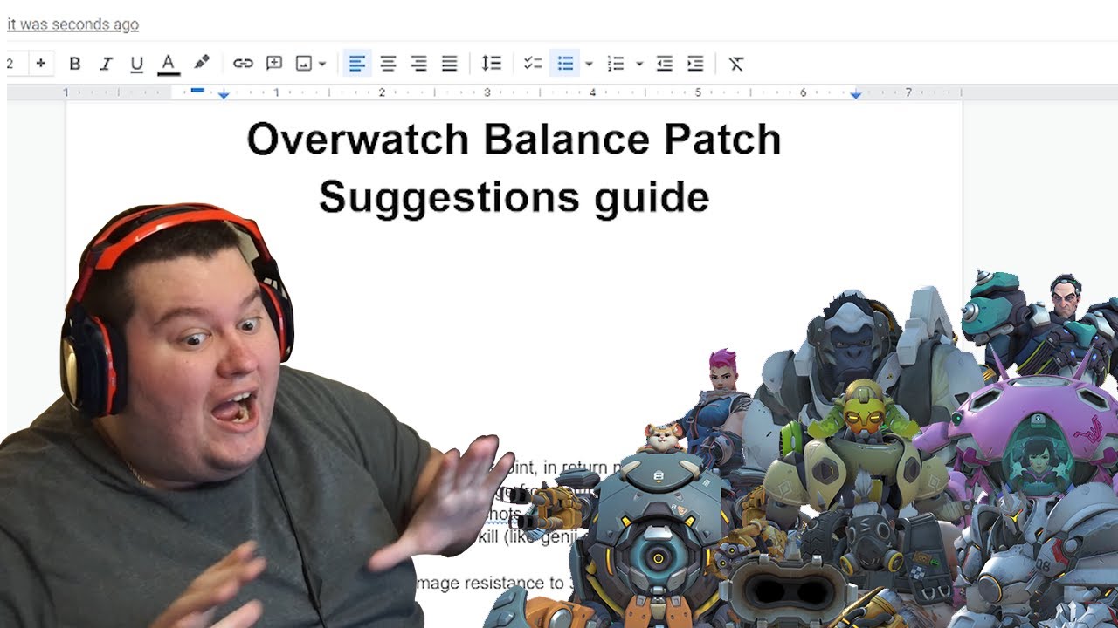Screen dimensions: 1118x628
Task: Click the first line indent marker on ruler
Action: [x=197, y=90]
